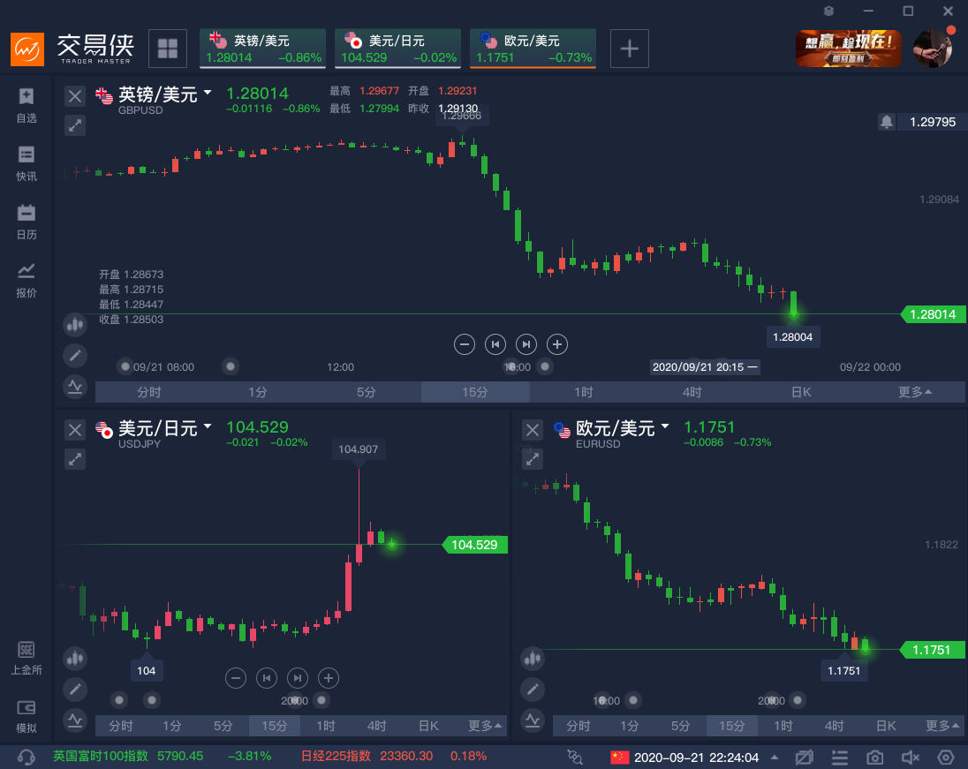The width and height of the screenshot is (968, 769).
Task: Click the GBPUSD current price tag 1.28014
Action: pos(933,314)
